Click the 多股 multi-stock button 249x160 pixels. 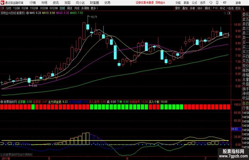tap(192, 8)
